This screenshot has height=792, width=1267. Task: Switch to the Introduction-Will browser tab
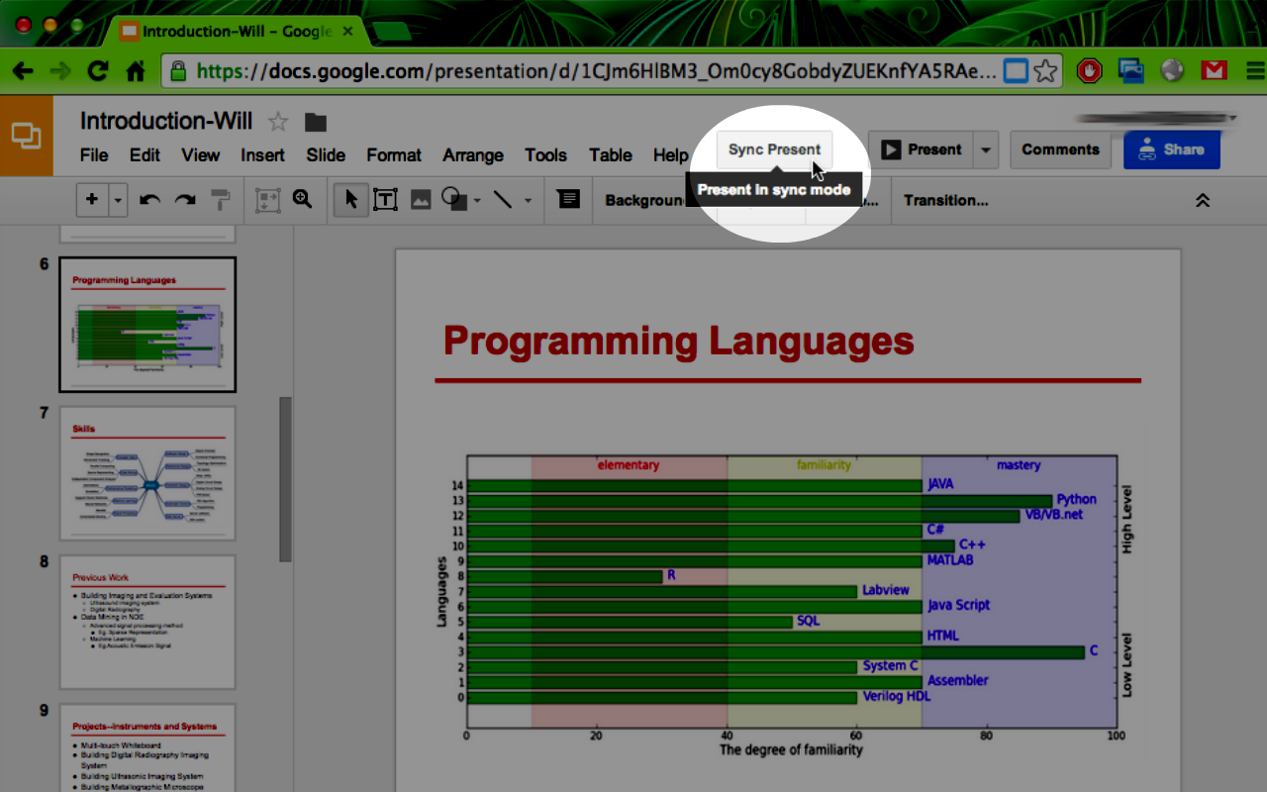pos(238,32)
